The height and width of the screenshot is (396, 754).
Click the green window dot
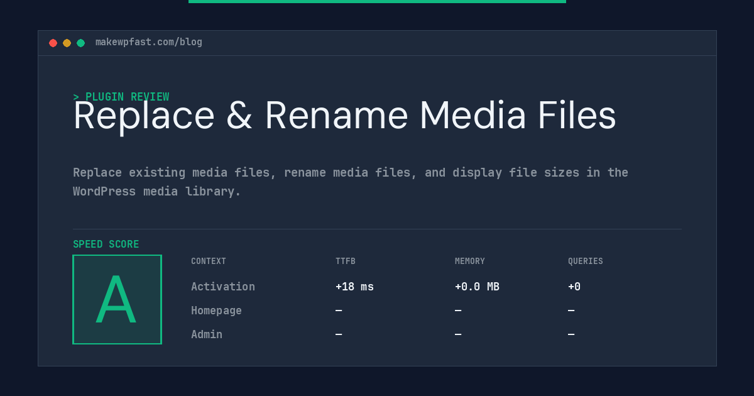pyautogui.click(x=80, y=43)
